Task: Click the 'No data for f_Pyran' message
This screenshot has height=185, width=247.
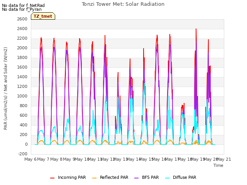Action: click(22, 9)
